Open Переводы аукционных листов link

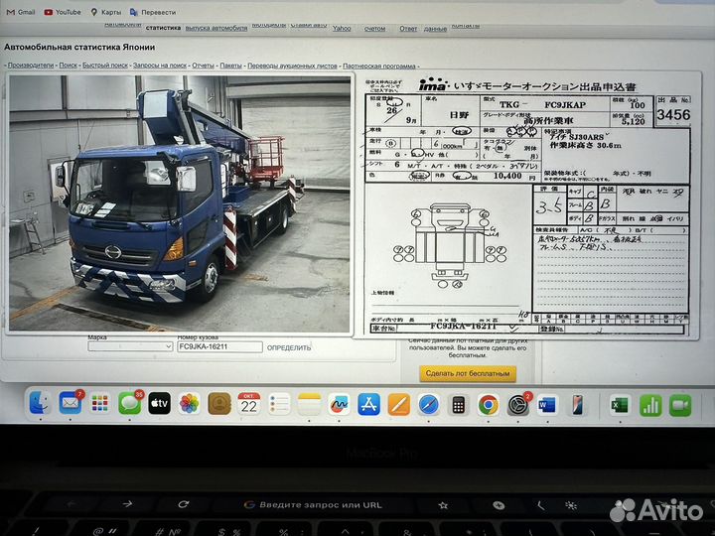(x=292, y=66)
